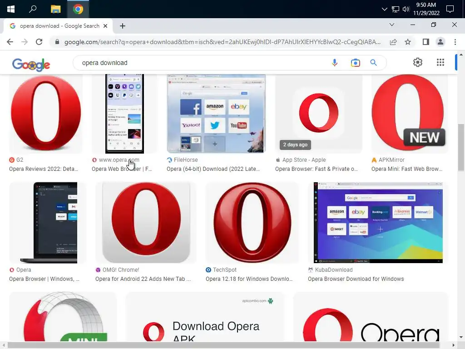Click the address bar URL
465x349 pixels.
223,42
